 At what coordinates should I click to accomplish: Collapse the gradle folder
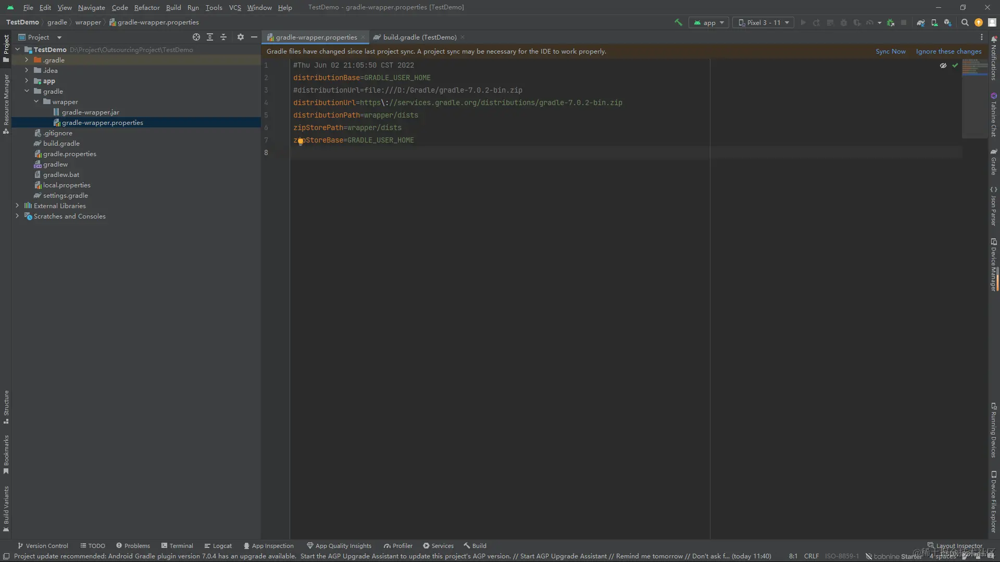(x=27, y=91)
